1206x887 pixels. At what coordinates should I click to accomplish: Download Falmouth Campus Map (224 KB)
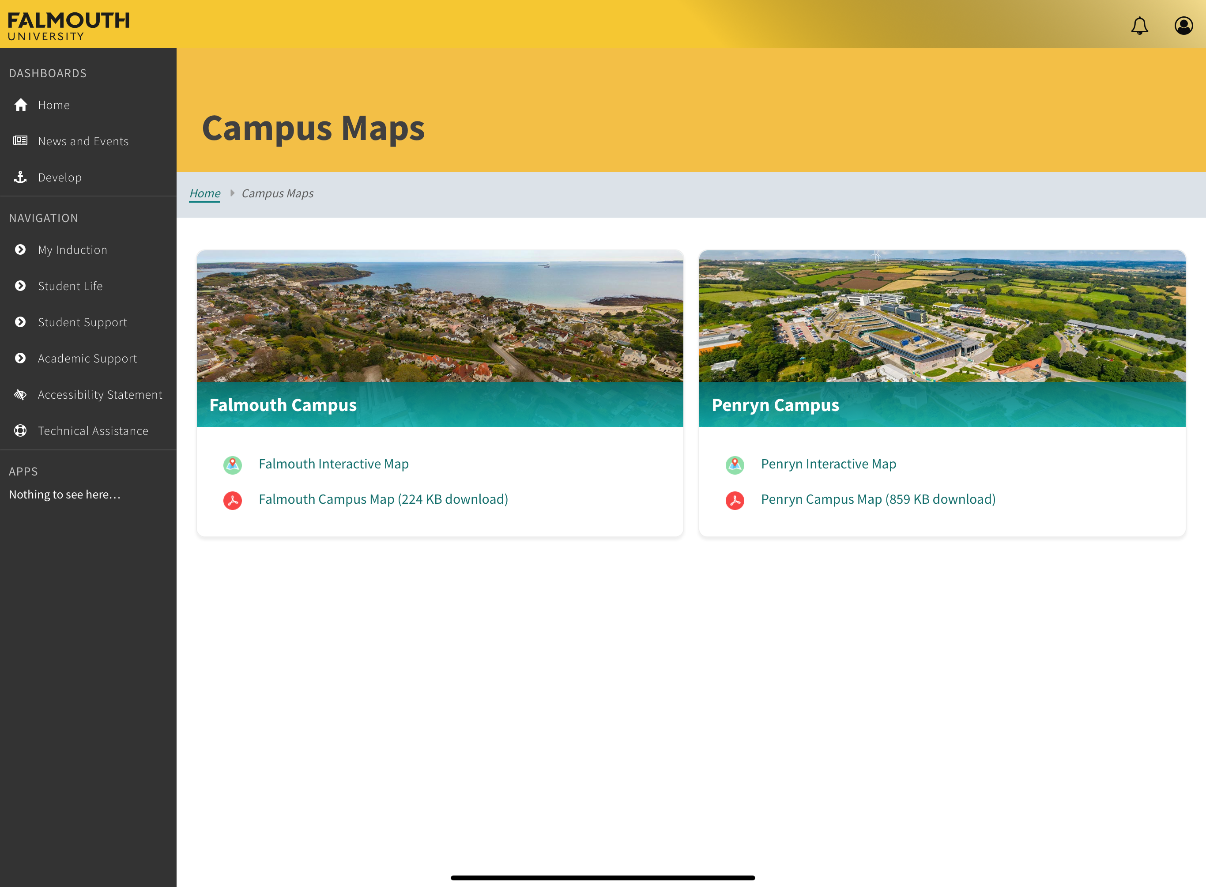tap(383, 499)
